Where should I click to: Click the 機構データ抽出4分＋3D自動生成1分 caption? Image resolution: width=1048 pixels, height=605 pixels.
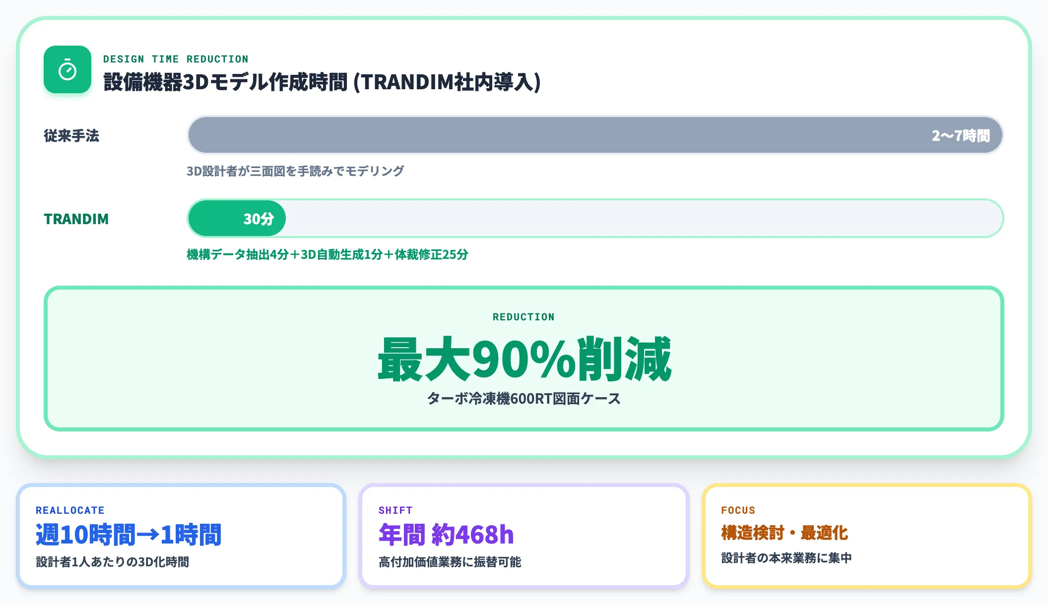click(x=327, y=254)
